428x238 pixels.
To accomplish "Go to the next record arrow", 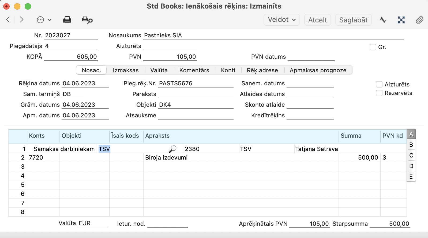I will point(22,20).
